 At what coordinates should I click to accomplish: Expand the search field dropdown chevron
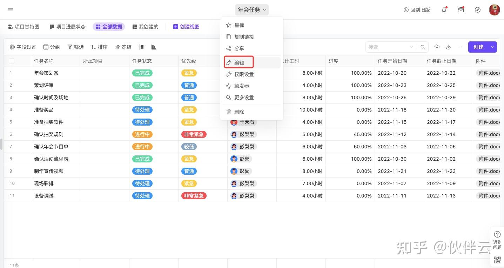[x=411, y=47]
